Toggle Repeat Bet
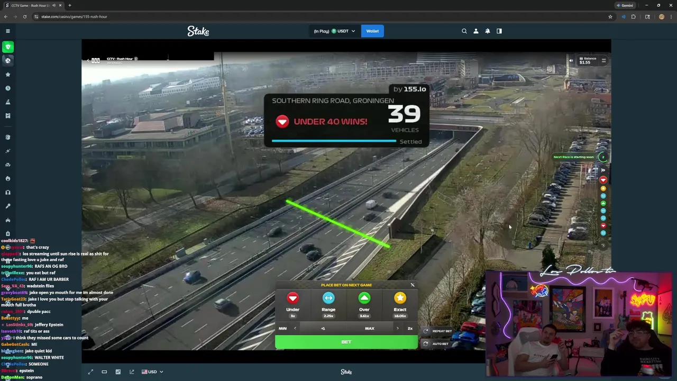Screen dimensions: 677x381 pos(437,331)
